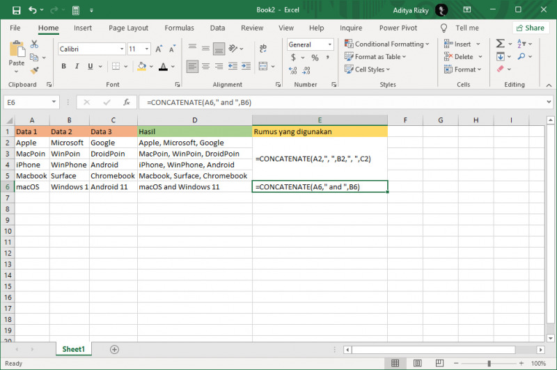Click the Borders icon
The width and height of the screenshot is (557, 370).
coord(116,66)
